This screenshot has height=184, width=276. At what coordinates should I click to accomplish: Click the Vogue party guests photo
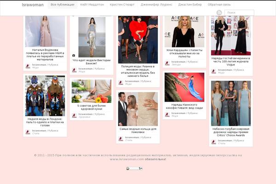coord(231,35)
